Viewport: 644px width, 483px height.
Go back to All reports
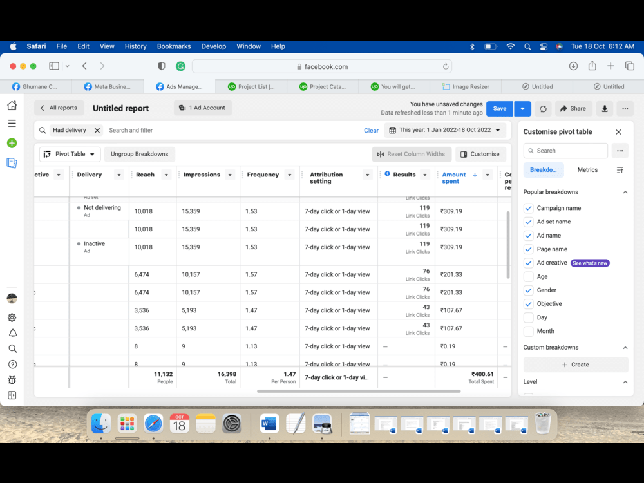point(59,108)
